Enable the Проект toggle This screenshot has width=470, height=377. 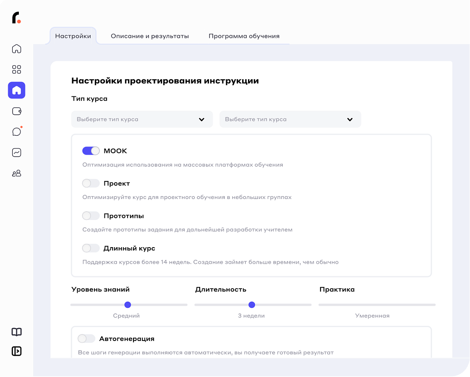(x=91, y=183)
